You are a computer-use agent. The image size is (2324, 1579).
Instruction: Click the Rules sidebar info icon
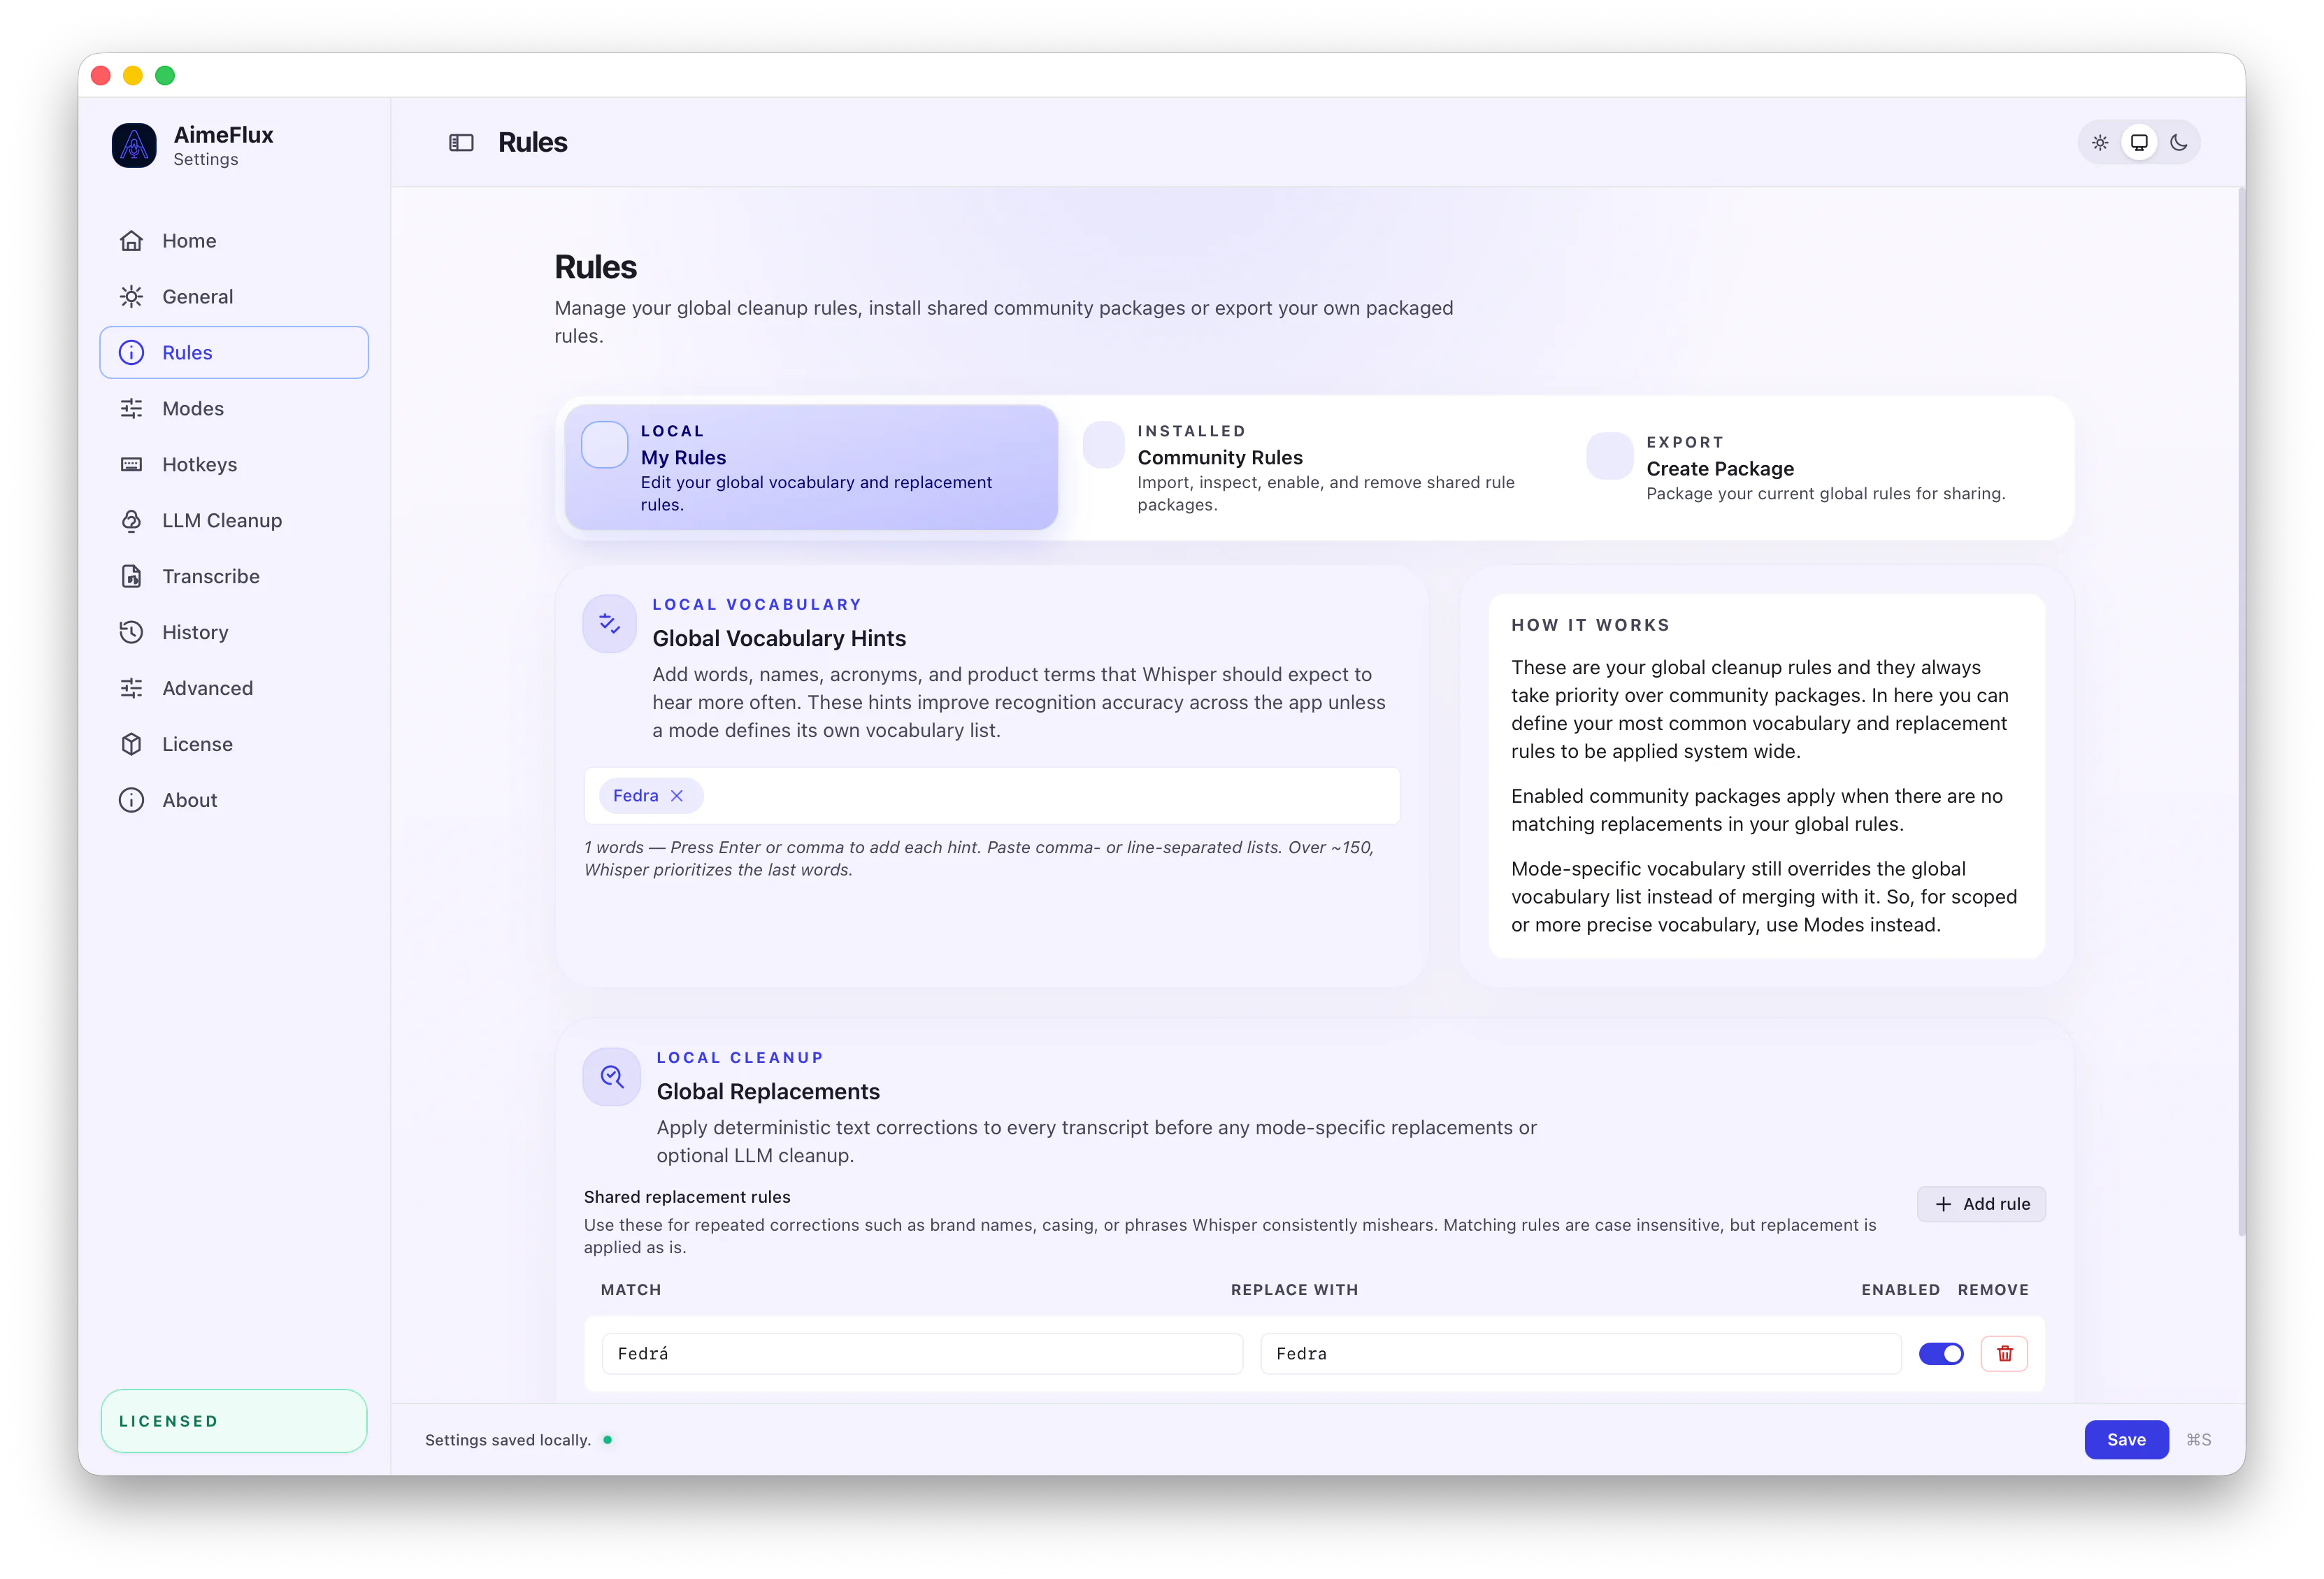click(x=131, y=353)
